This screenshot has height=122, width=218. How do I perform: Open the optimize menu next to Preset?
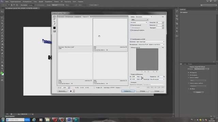point(162,17)
